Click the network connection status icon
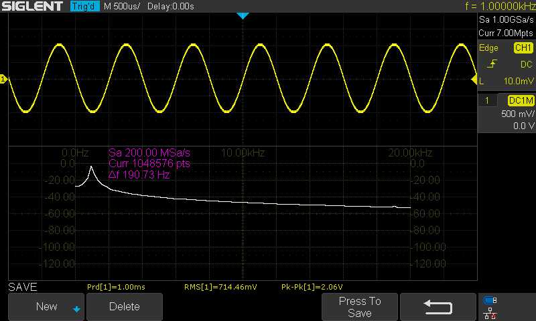536x321 pixels. point(490,312)
